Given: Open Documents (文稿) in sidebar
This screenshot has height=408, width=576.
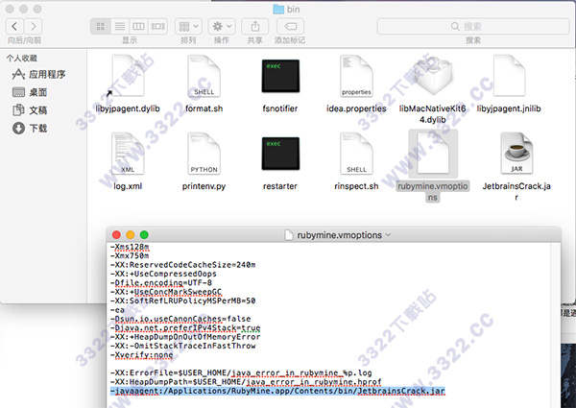Looking at the screenshot, I should 30,110.
